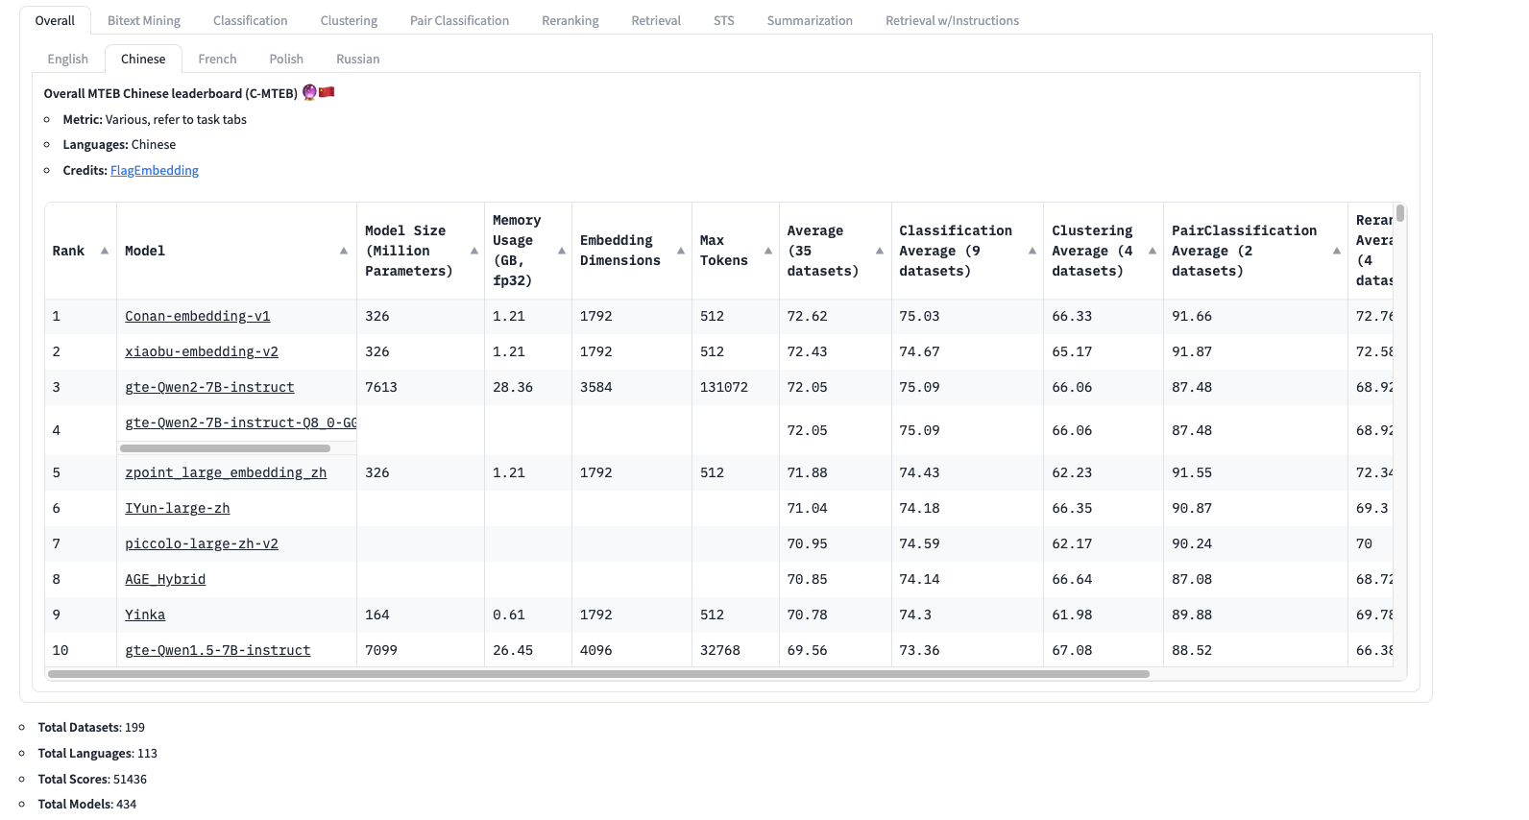Click the 3584 embedding dimensions cell
This screenshot has height=820, width=1529.
click(631, 387)
